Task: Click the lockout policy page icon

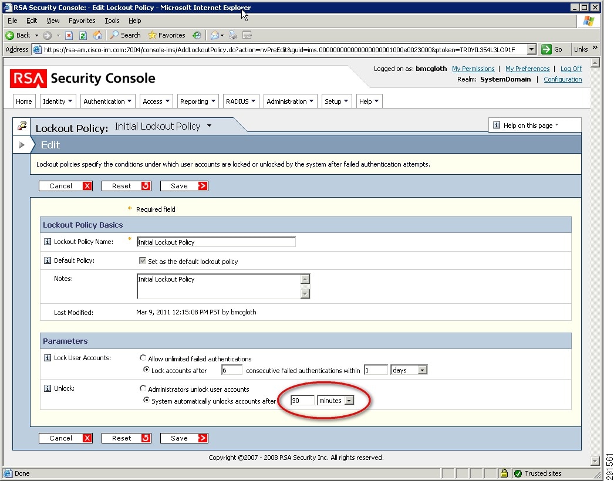Action: pyautogui.click(x=22, y=126)
